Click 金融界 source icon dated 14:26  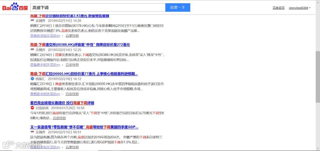point(32,21)
